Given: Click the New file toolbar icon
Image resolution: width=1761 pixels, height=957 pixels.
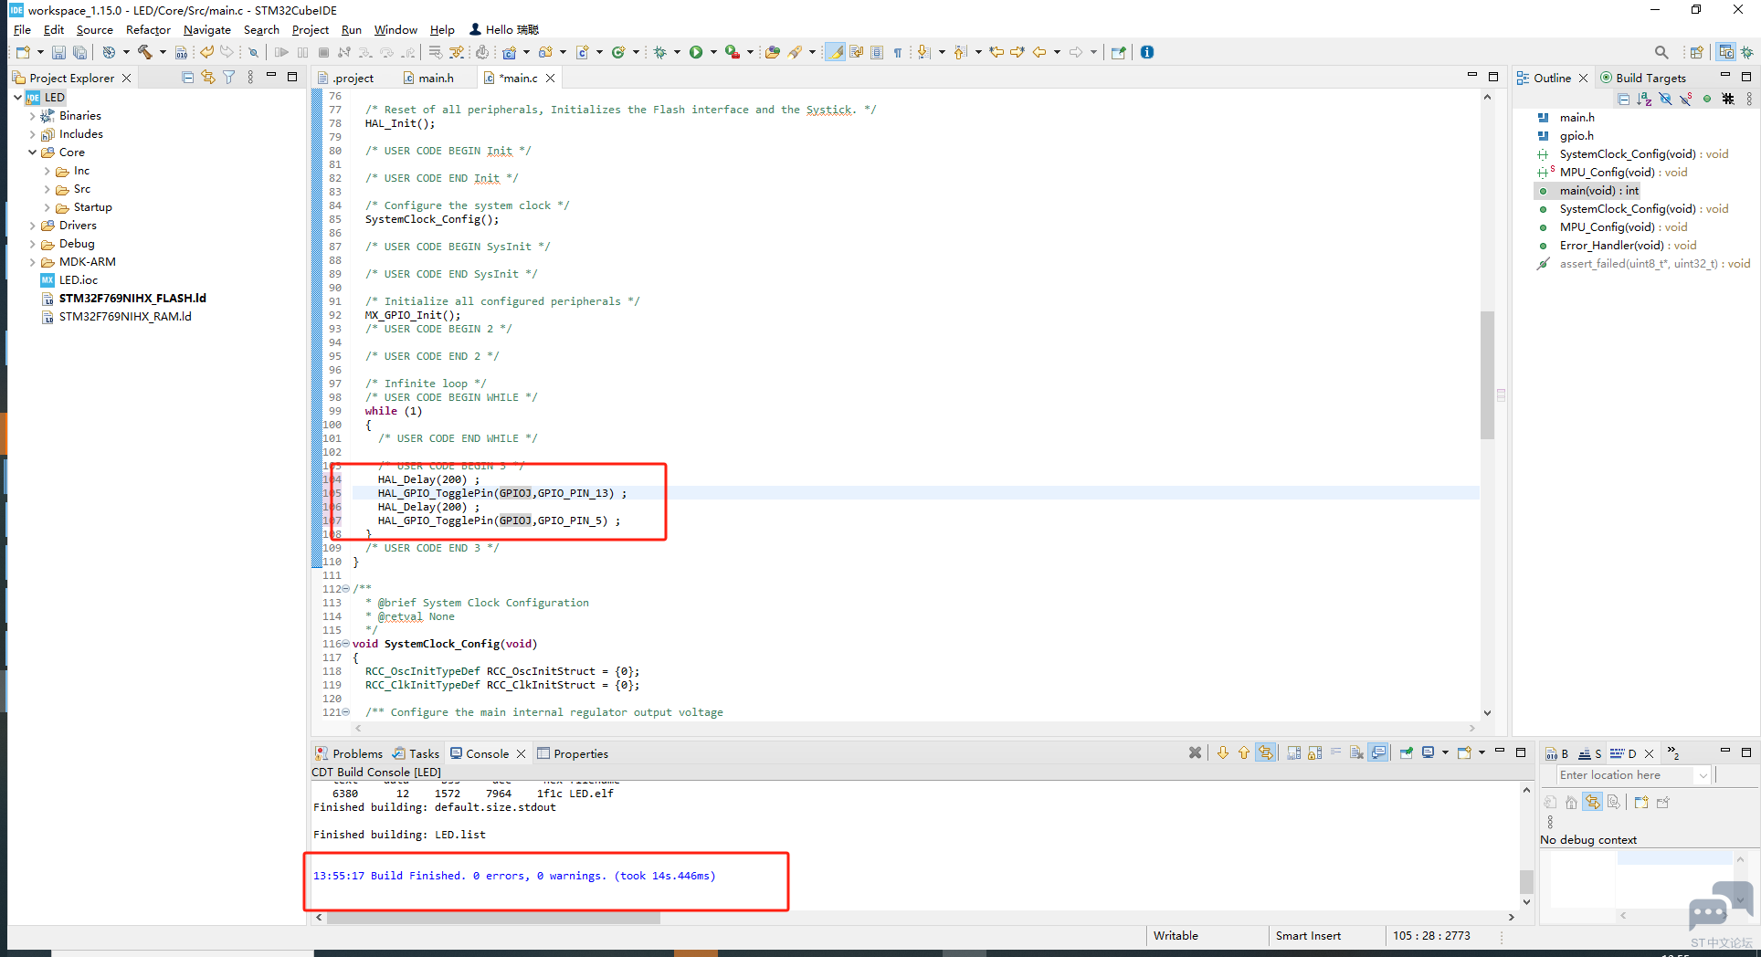Looking at the screenshot, I should pyautogui.click(x=24, y=52).
